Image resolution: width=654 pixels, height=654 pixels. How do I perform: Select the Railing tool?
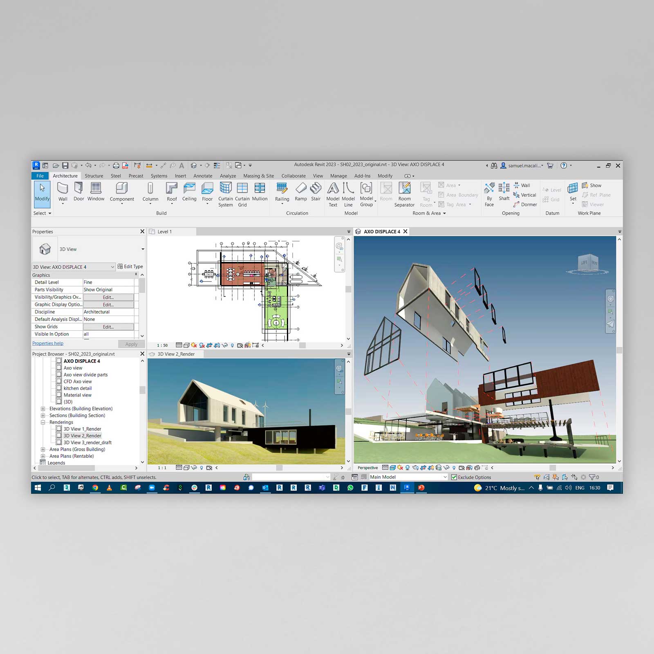click(282, 192)
